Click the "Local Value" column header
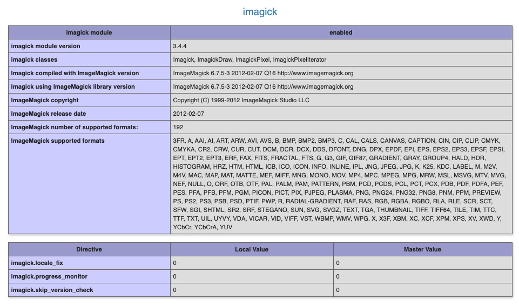Image resolution: width=519 pixels, height=305 pixels. coord(252,249)
